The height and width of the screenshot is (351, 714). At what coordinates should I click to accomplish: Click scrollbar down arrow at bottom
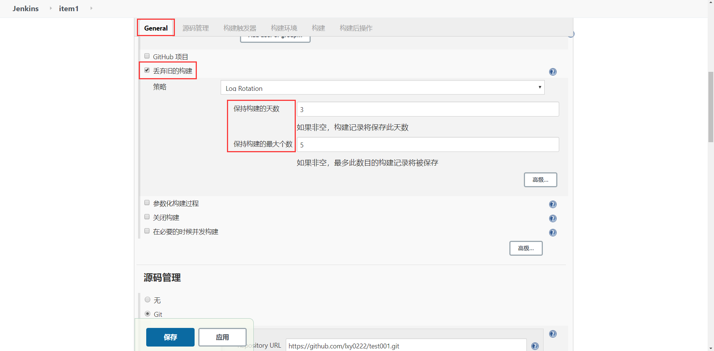(711, 348)
